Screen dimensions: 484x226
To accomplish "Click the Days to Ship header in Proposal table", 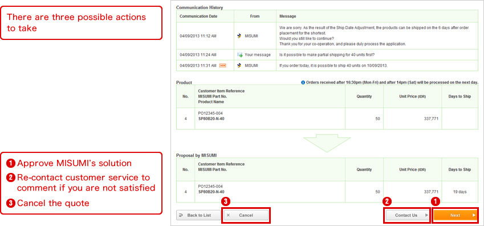I will click(x=459, y=169).
